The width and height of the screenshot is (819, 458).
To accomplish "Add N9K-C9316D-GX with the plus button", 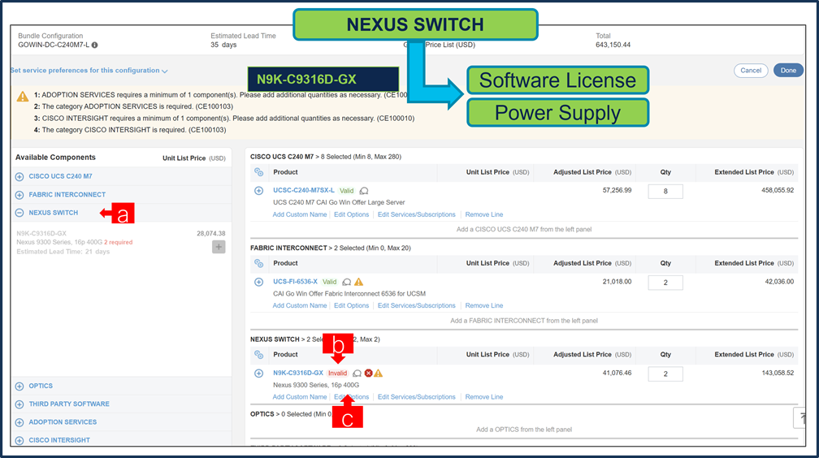I will tap(219, 247).
